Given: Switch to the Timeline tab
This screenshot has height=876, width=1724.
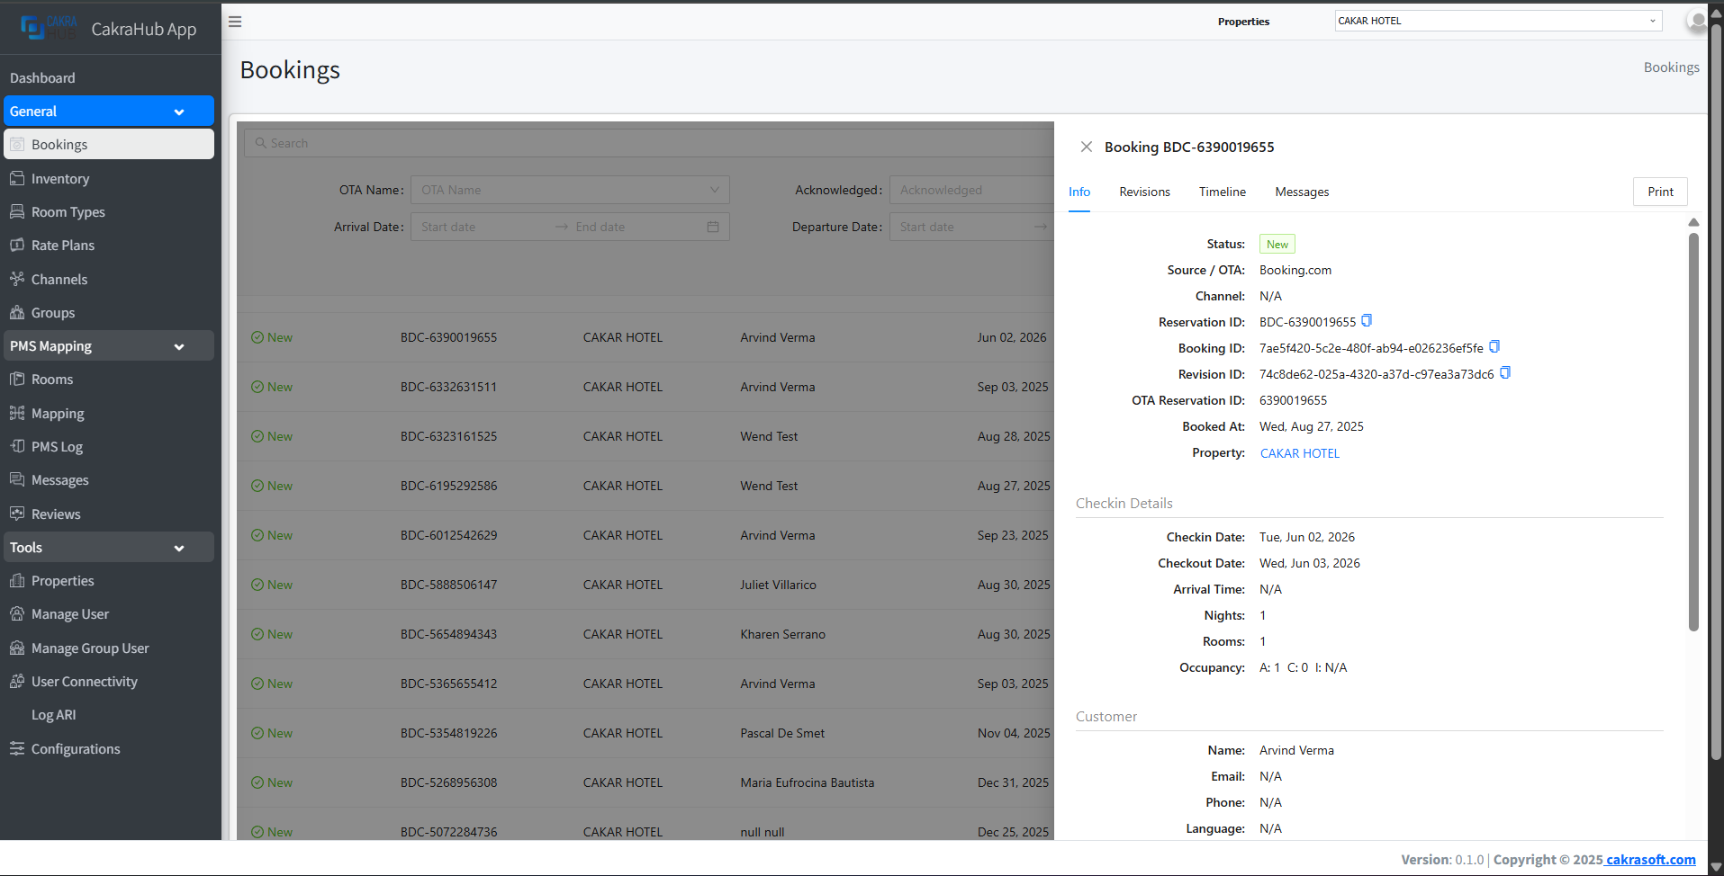Looking at the screenshot, I should pyautogui.click(x=1222, y=192).
